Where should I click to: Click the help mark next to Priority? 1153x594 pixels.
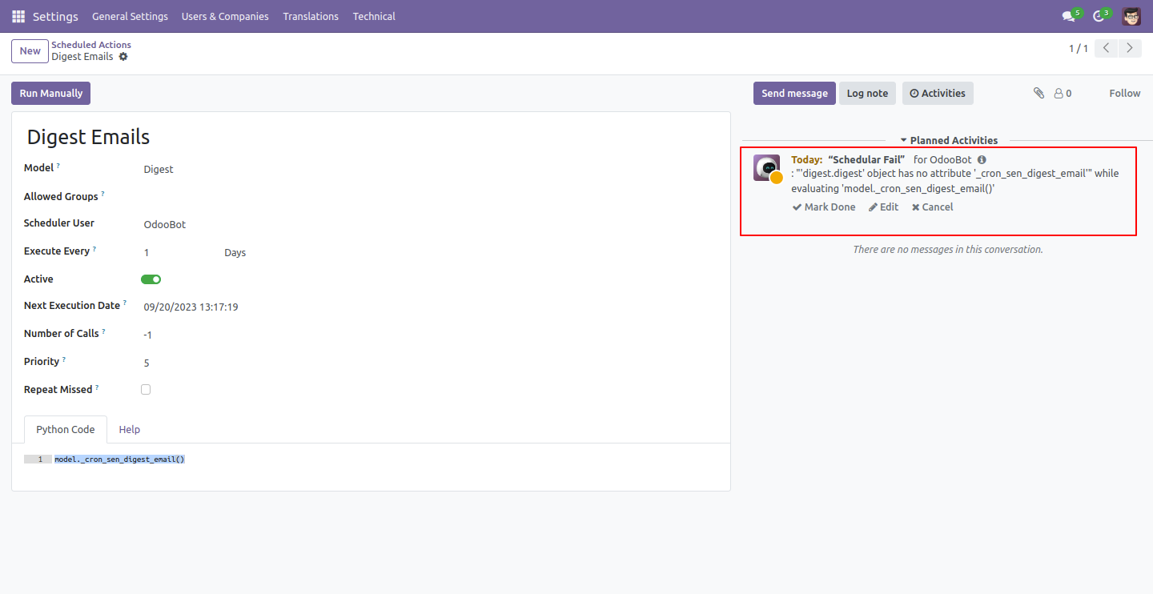pyautogui.click(x=64, y=359)
